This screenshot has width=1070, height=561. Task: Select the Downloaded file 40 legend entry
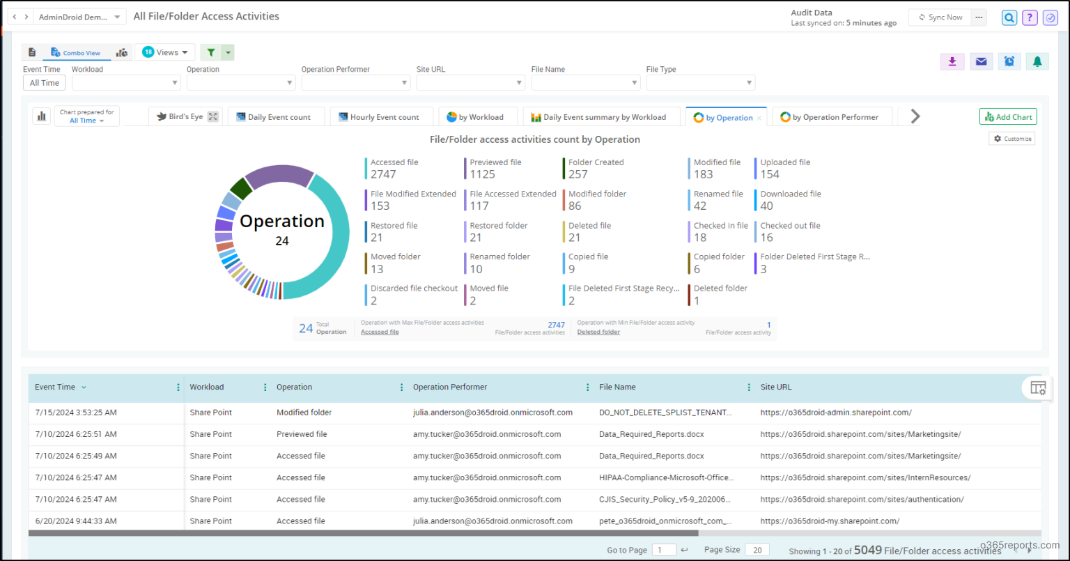point(788,200)
